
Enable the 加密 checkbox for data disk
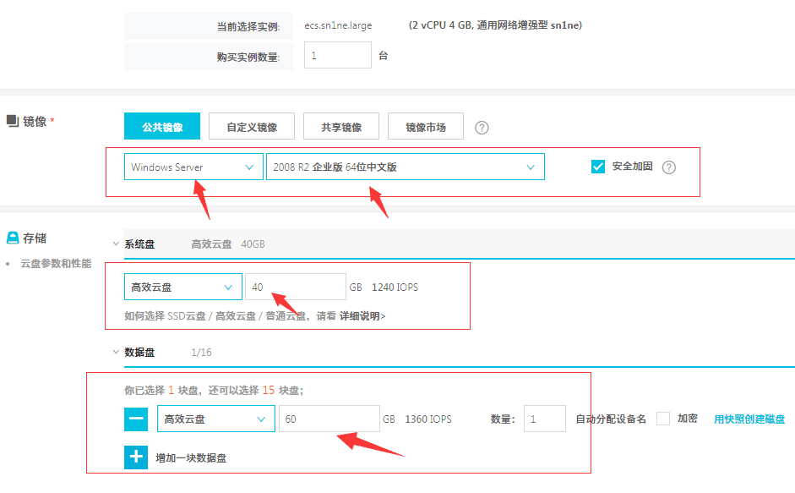[x=663, y=419]
